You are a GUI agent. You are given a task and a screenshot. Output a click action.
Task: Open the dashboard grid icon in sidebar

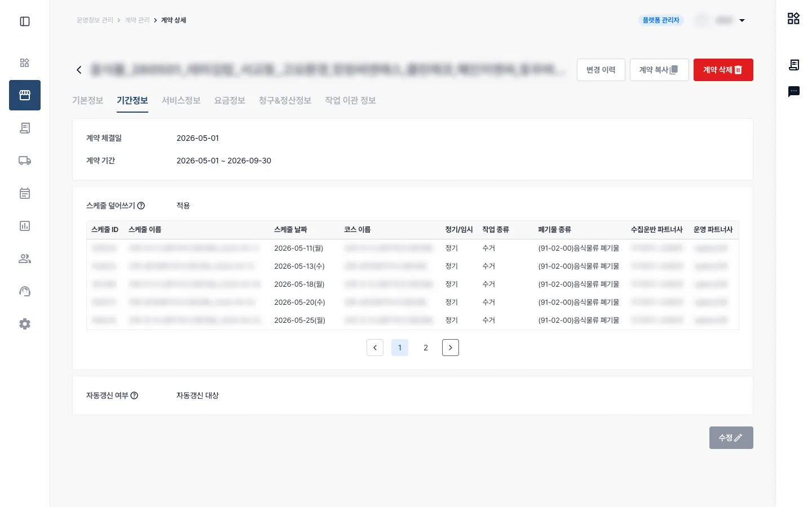[25, 63]
